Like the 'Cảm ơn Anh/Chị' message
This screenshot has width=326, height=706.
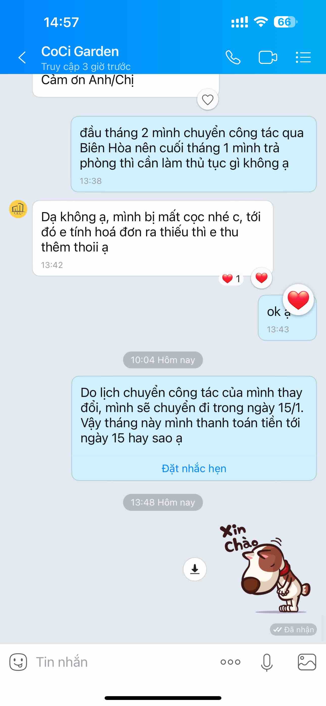(x=208, y=99)
